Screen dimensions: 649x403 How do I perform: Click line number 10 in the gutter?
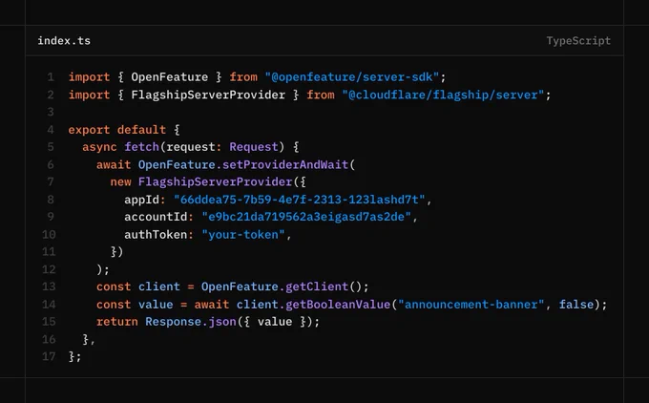coord(49,234)
